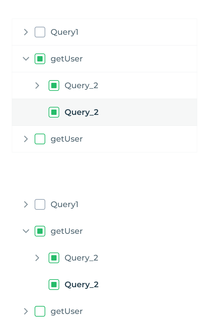The image size is (211, 336).
Task: Check the unchecked getUser box in the lower tree
Action: click(x=40, y=311)
